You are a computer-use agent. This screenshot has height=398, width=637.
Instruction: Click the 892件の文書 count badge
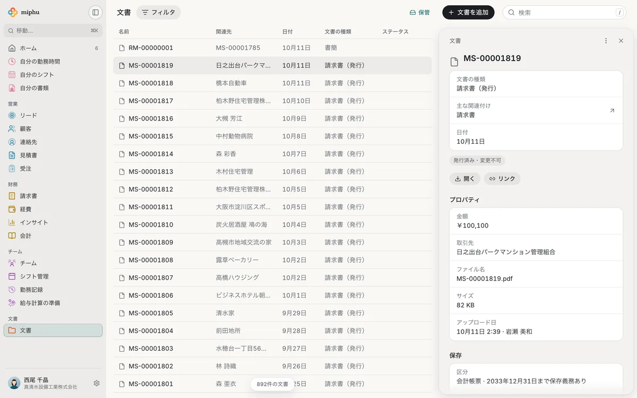[272, 384]
